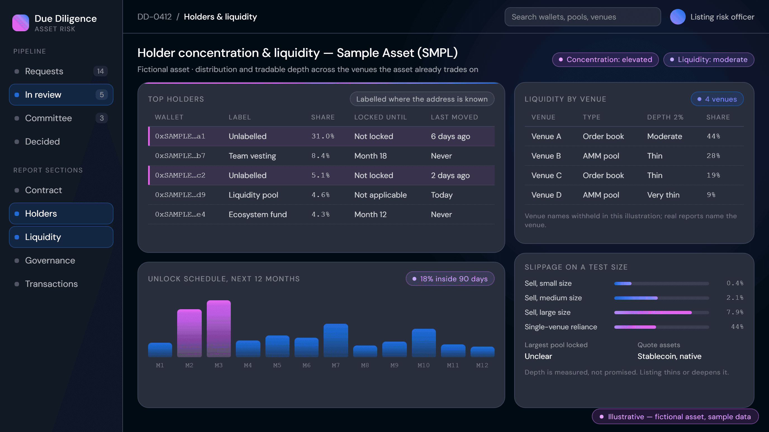The height and width of the screenshot is (432, 769).
Task: Sort by the TYPE column header
Action: (x=591, y=117)
